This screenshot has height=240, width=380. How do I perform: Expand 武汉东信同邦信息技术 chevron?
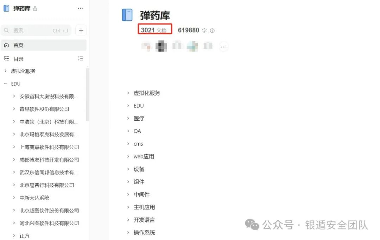click(14, 172)
